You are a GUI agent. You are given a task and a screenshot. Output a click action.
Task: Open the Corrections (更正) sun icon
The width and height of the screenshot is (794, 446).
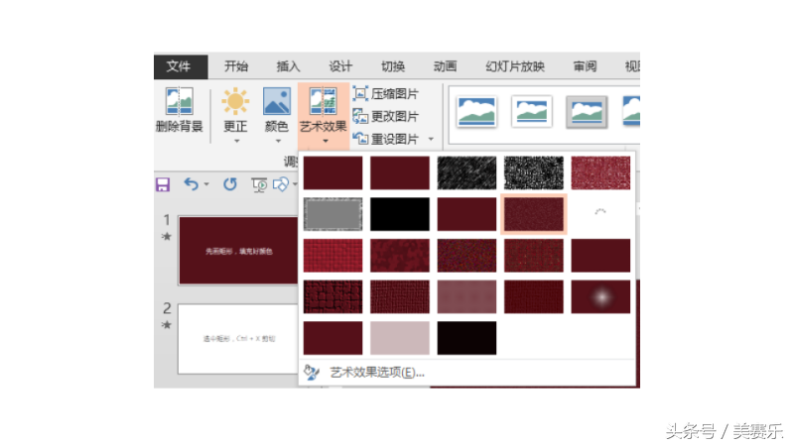[x=235, y=101]
